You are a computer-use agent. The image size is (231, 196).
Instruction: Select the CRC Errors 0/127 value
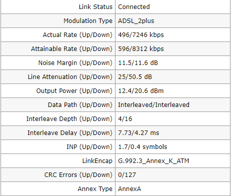pos(127,175)
